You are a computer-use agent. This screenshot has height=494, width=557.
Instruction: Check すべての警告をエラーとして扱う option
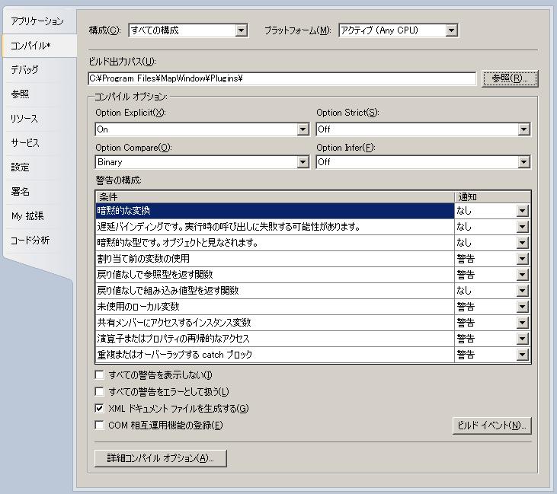click(x=99, y=392)
